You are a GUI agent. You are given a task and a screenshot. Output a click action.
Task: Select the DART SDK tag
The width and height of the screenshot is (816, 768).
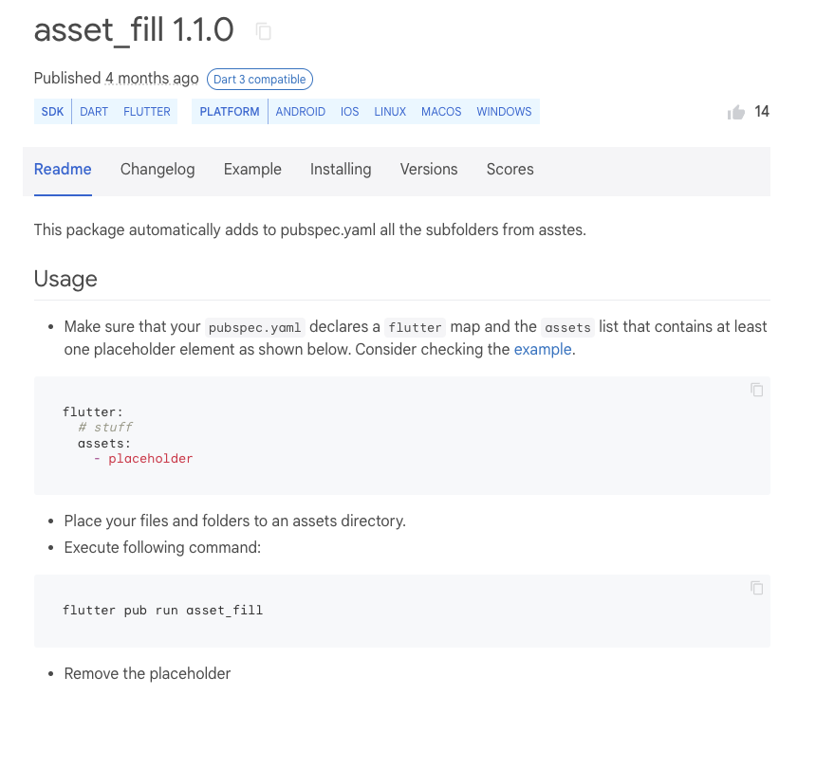tap(94, 112)
